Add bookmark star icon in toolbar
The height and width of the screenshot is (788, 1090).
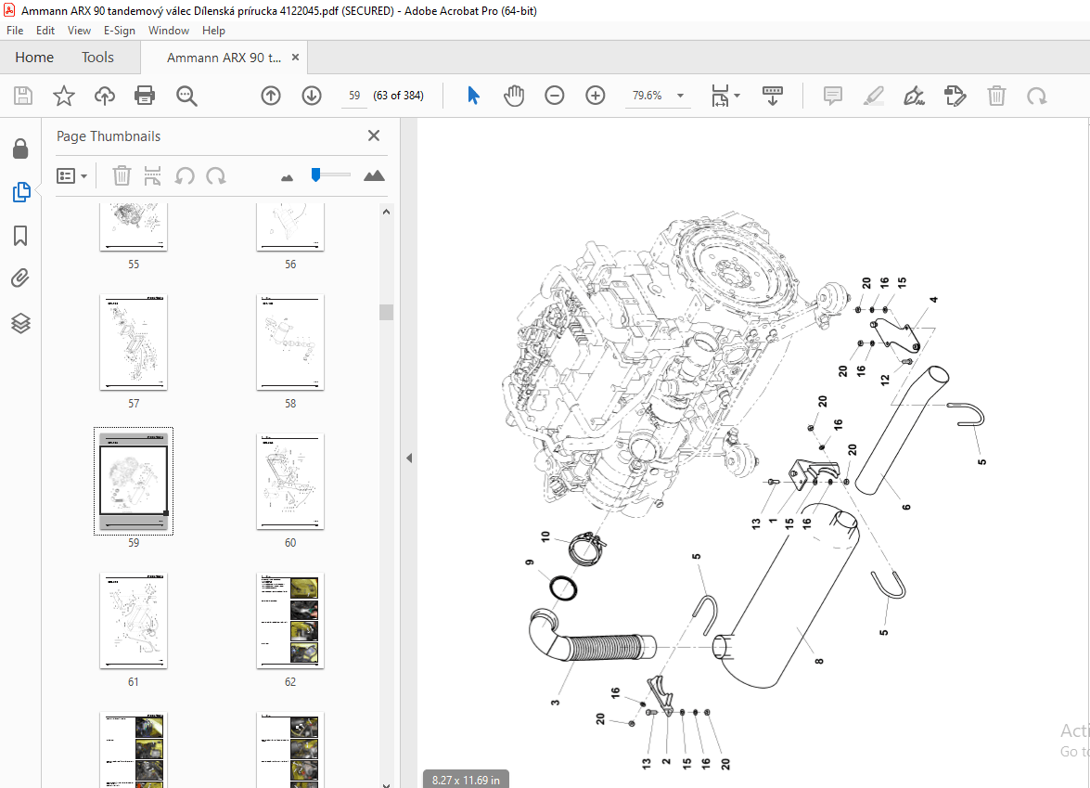tap(64, 96)
